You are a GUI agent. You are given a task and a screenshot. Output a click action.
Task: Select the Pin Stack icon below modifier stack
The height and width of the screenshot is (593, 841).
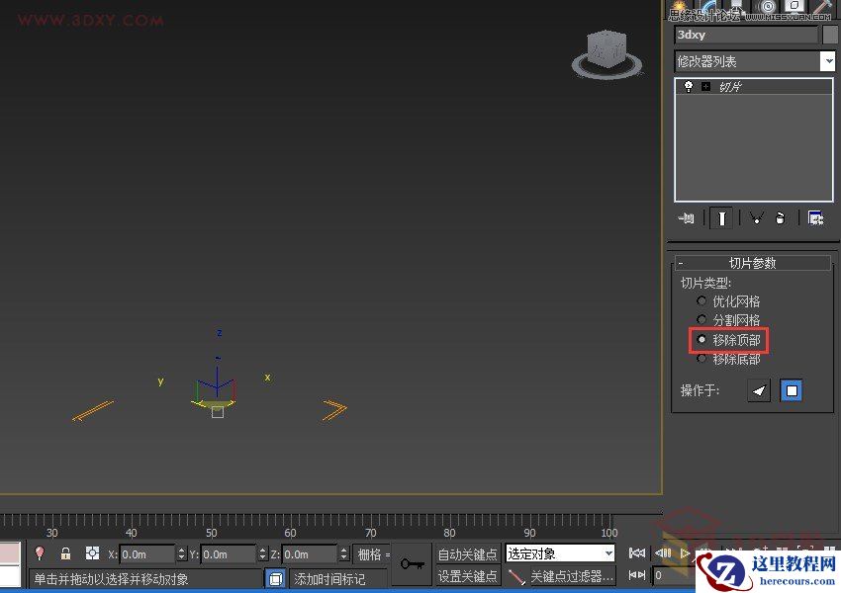[687, 217]
